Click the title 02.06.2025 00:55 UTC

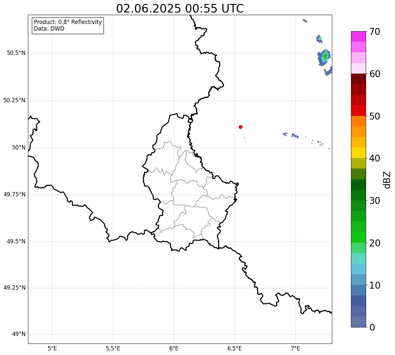point(180,9)
